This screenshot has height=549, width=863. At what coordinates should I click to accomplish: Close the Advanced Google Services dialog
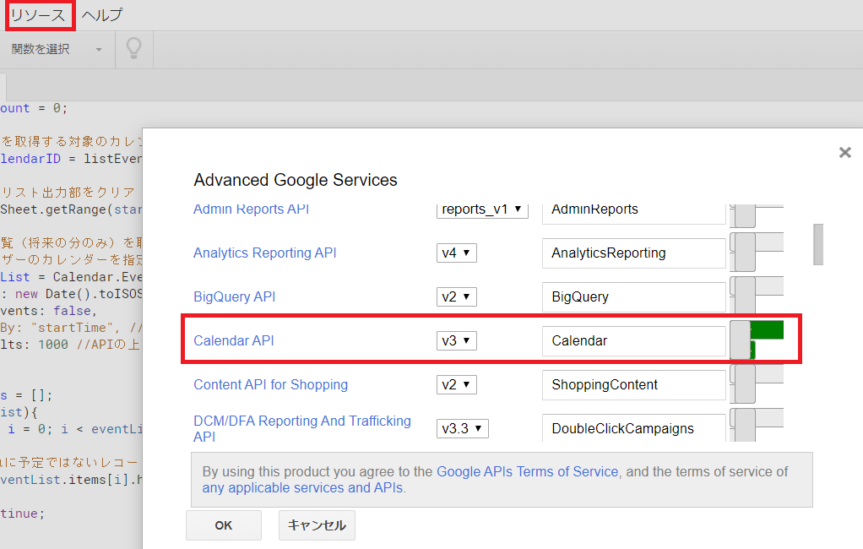(x=844, y=153)
